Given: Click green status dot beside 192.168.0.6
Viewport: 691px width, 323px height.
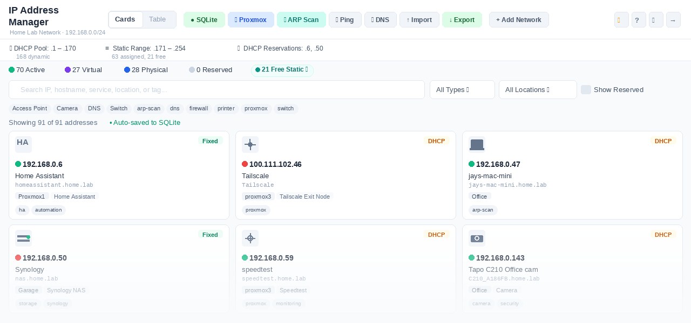Looking at the screenshot, I should pos(18,164).
